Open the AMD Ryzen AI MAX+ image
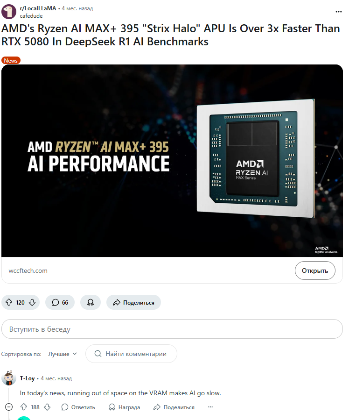Viewport: 349px width, 420px height. [172, 161]
